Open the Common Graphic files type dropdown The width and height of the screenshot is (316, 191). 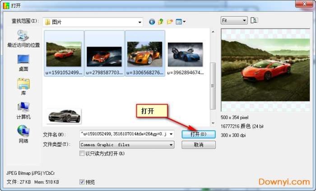127,145
